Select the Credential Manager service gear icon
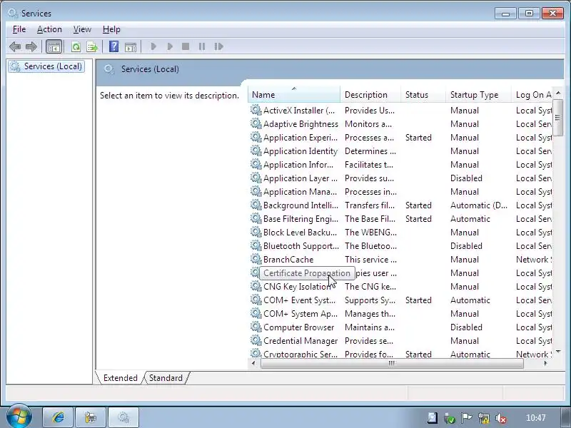Viewport: 571px width, 428px height. 256,341
